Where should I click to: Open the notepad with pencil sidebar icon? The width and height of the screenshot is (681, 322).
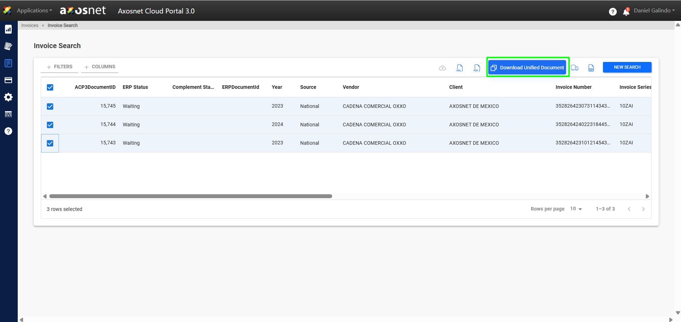[9, 46]
